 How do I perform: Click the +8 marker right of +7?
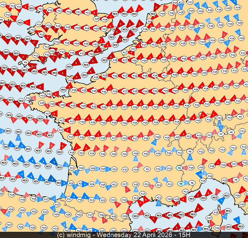click(231, 132)
